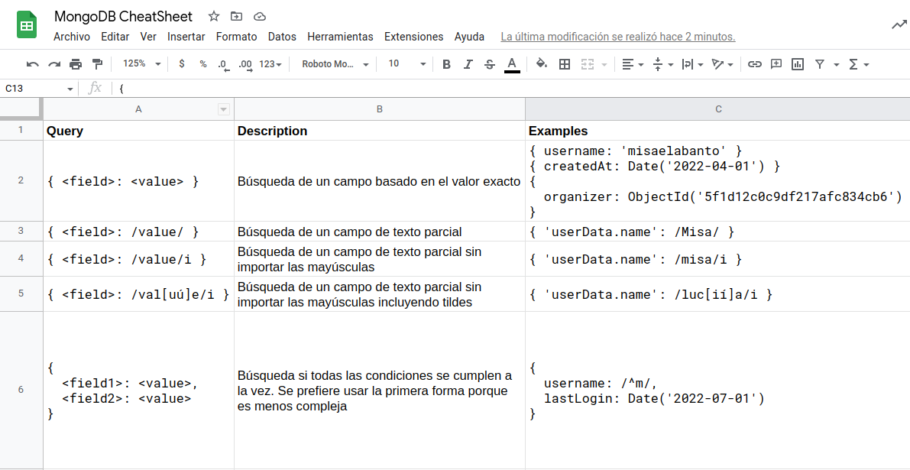910x470 pixels.
Task: Open the Herramientas menu
Action: [340, 37]
